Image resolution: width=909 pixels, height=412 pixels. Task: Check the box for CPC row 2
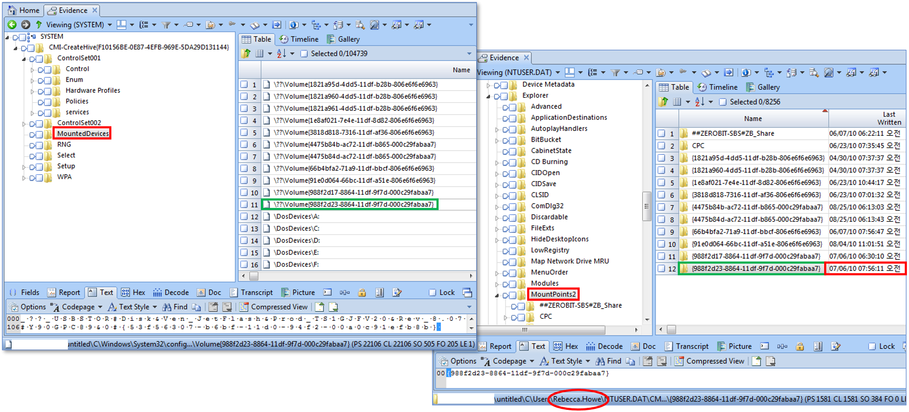coord(661,145)
